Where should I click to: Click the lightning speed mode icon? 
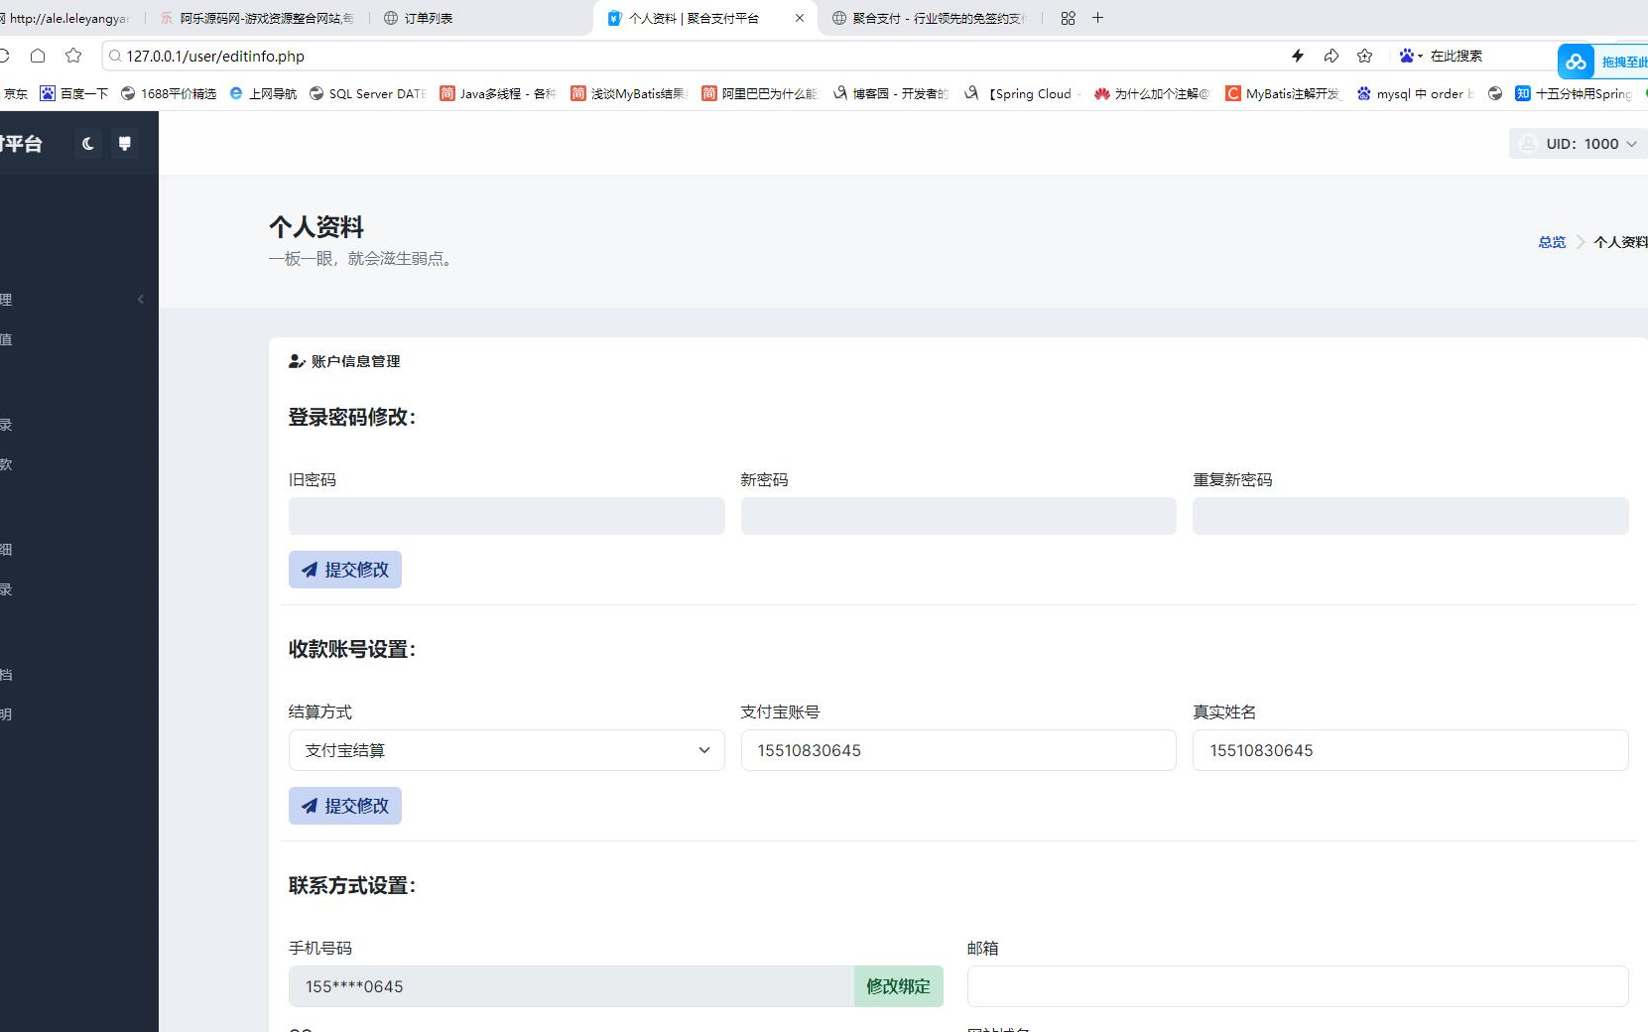pyautogui.click(x=1298, y=56)
